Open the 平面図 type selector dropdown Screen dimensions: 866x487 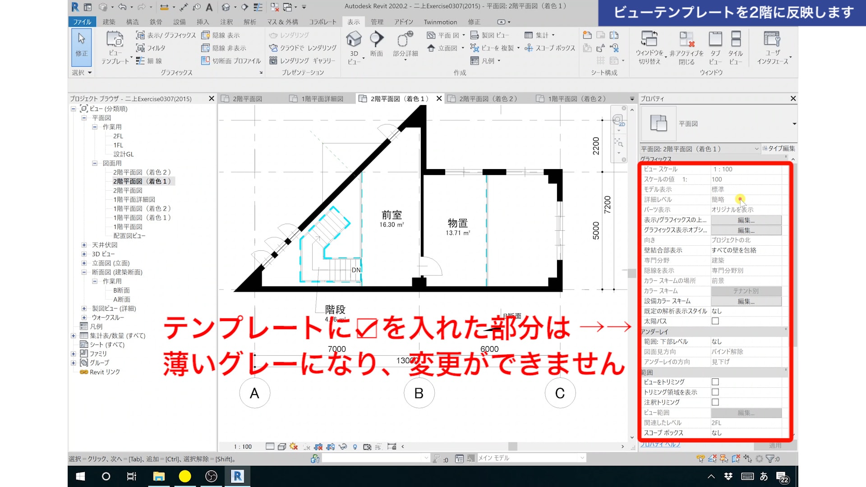pyautogui.click(x=794, y=124)
